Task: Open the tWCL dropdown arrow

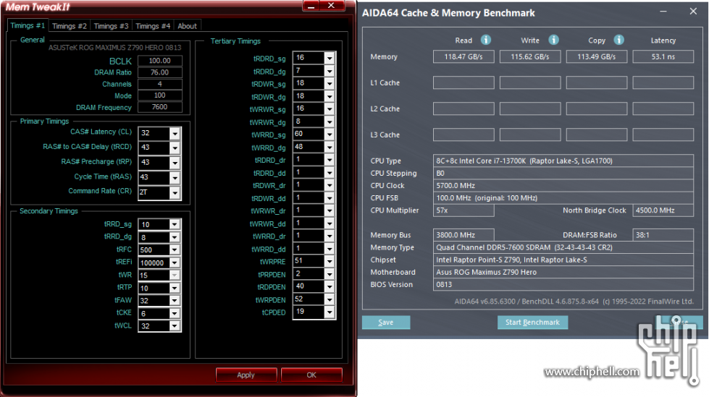Action: click(x=175, y=325)
